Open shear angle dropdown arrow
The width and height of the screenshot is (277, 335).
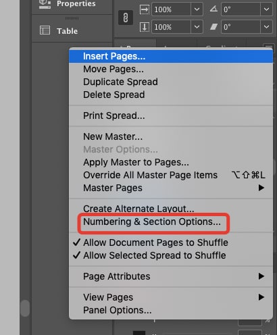(266, 27)
